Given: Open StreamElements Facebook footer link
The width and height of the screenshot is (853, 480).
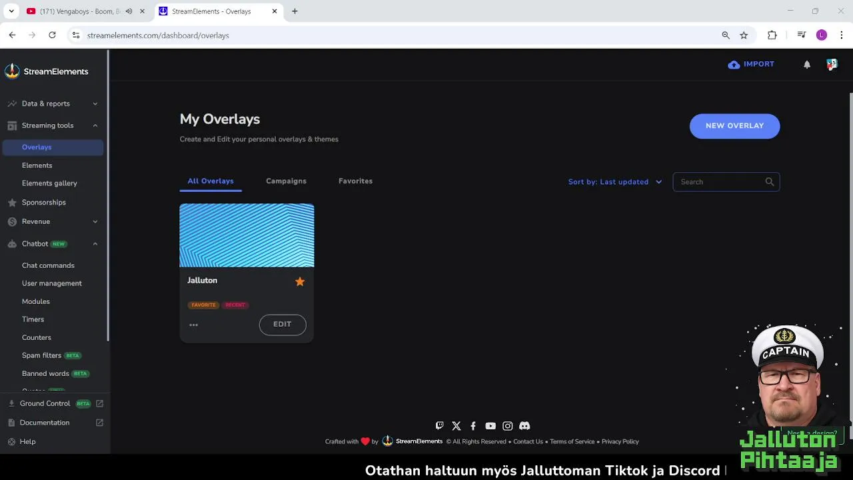Looking at the screenshot, I should click(473, 426).
